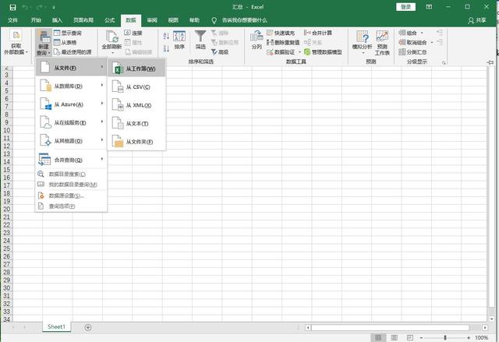Viewport: 499px width, 342px height.
Task: Click the 告诉我你想要做什么 search box
Action: (x=239, y=20)
